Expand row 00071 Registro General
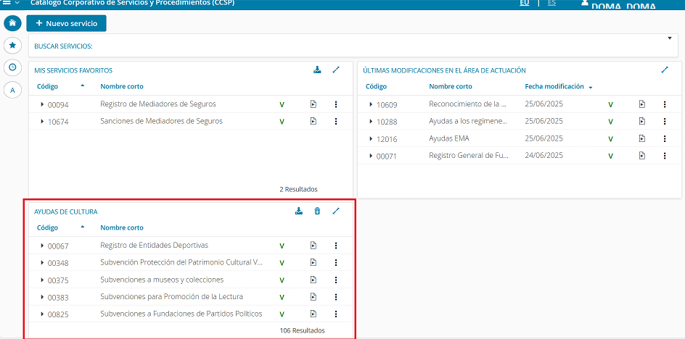Image resolution: width=685 pixels, height=339 pixels. coord(371,156)
